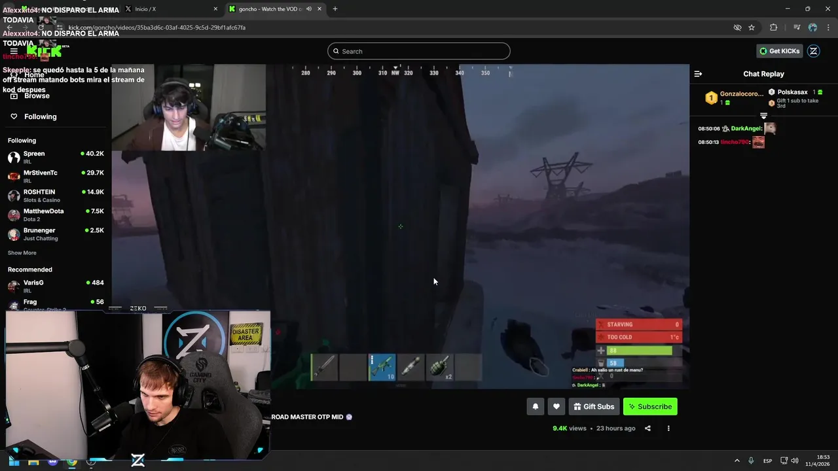Viewport: 838px width, 471px height.
Task: Open video options three-dot menu
Action: click(x=668, y=428)
